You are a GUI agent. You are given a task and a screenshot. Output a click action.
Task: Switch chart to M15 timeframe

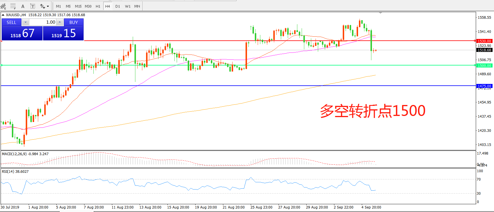tap(78, 6)
